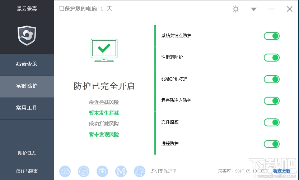
Task: Close the 景云杀毒 window
Action: tap(289, 9)
